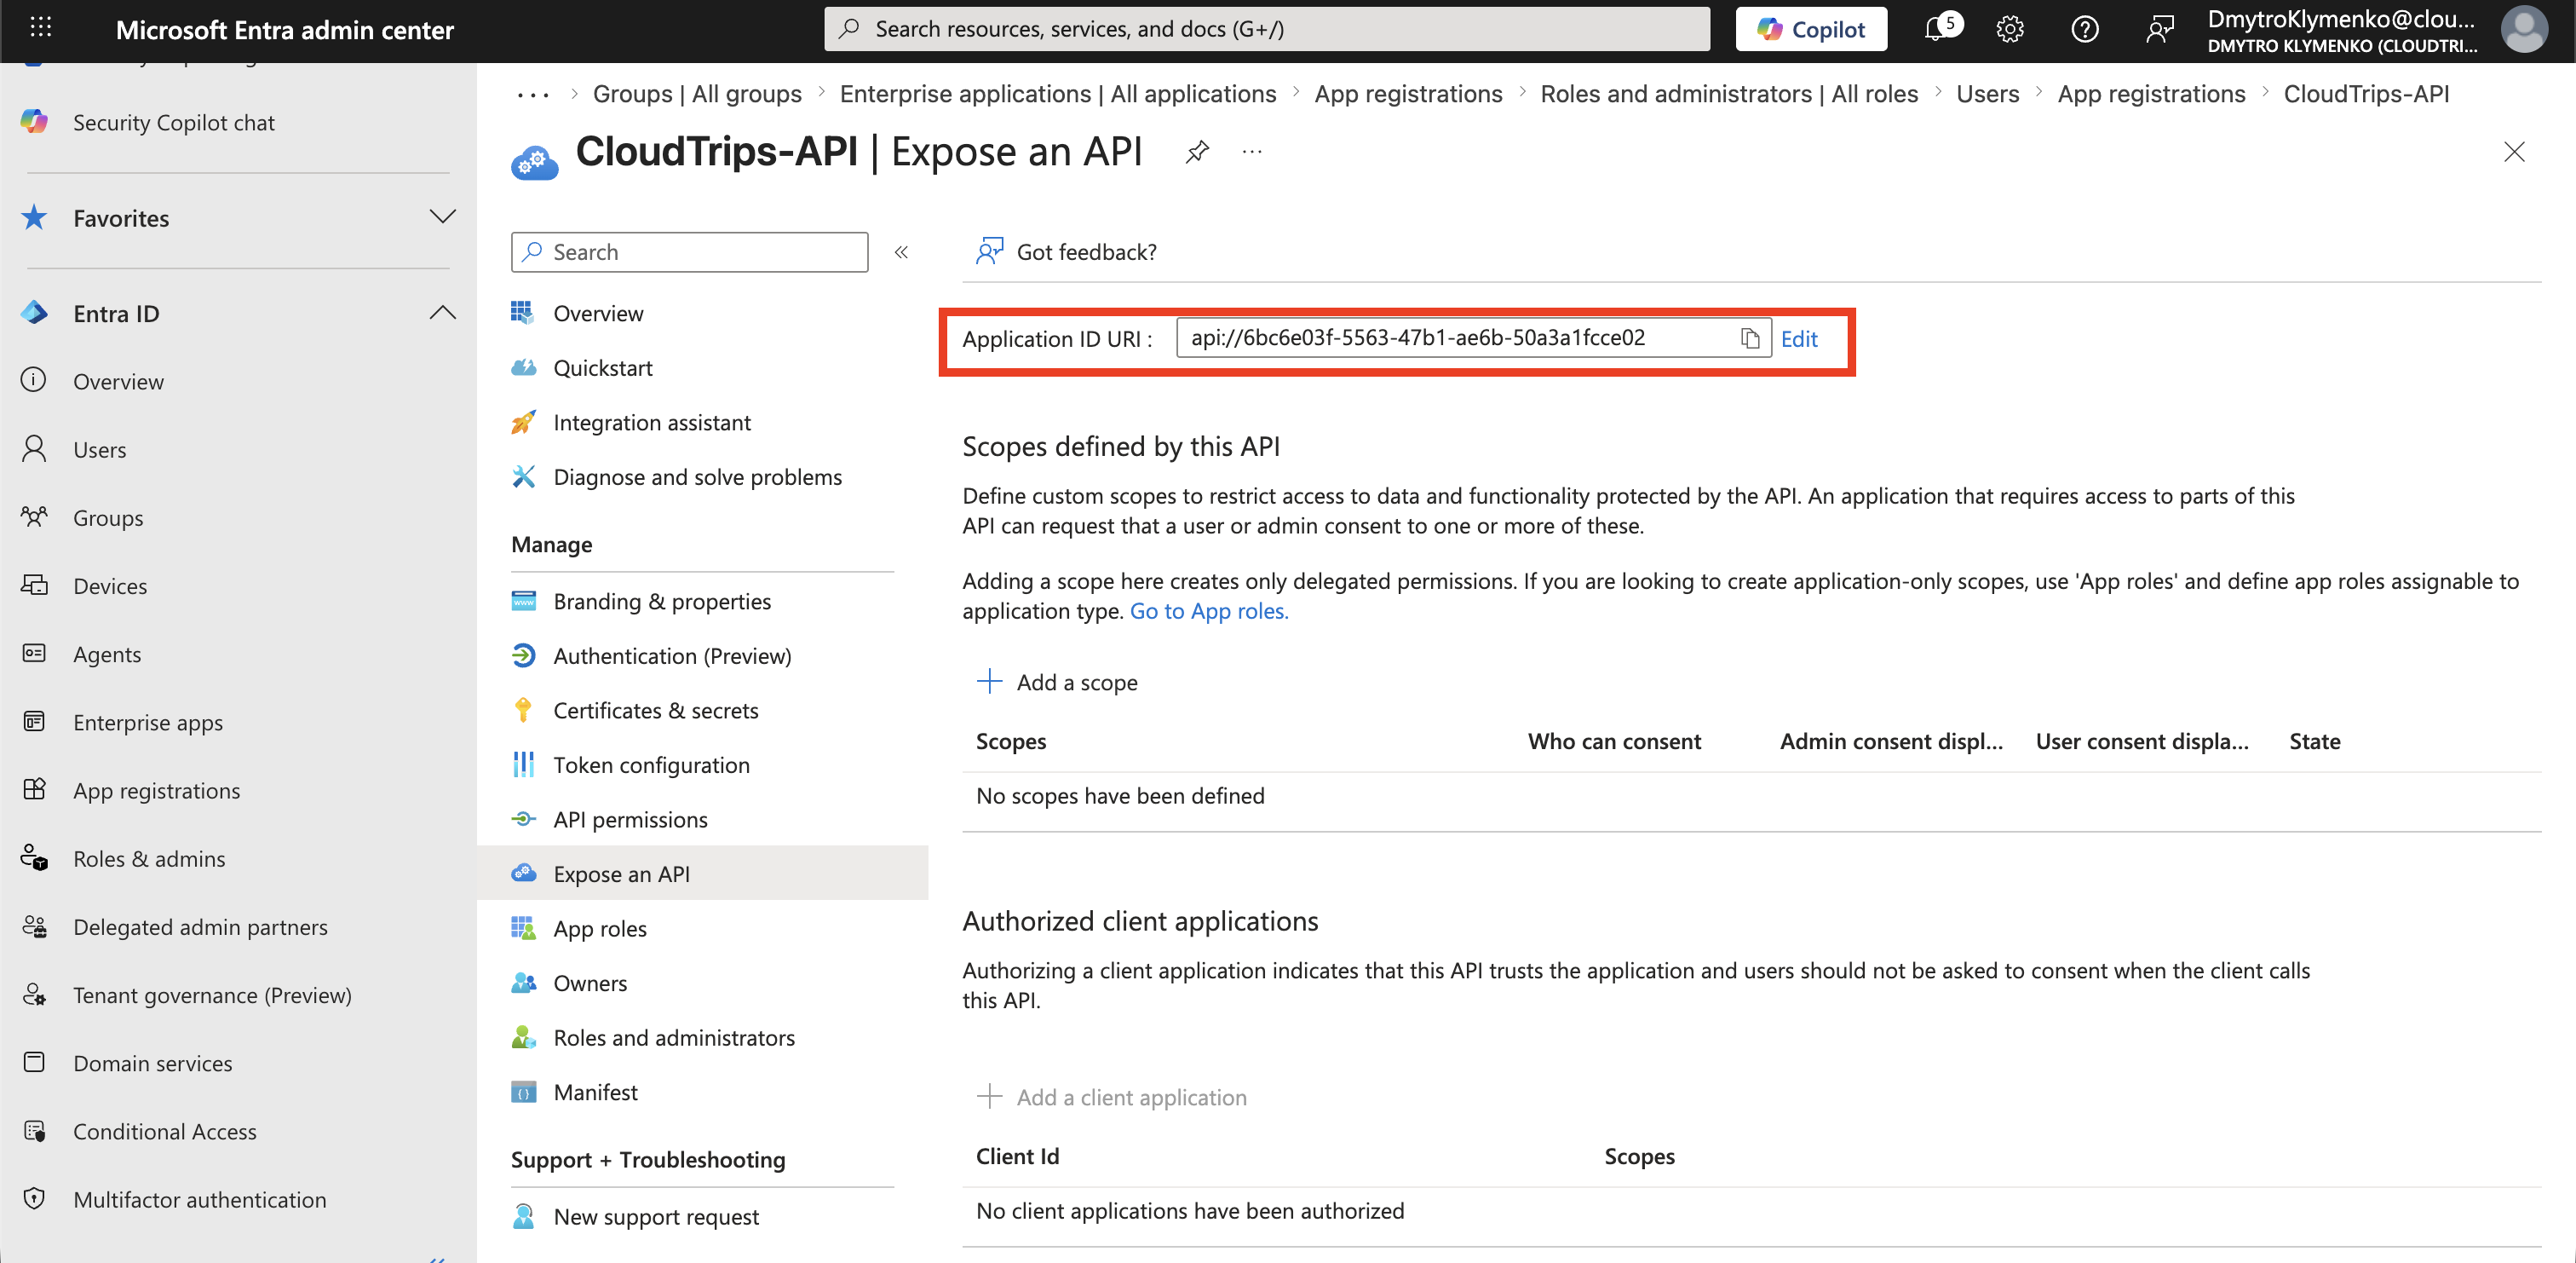The height and width of the screenshot is (1263, 2576).
Task: Click Delegated admin partners icon
Action: (34, 926)
